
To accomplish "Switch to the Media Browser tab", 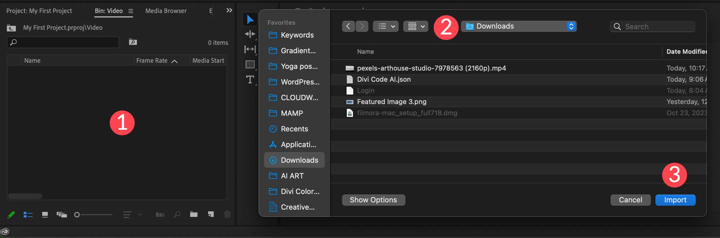I will pos(166,11).
